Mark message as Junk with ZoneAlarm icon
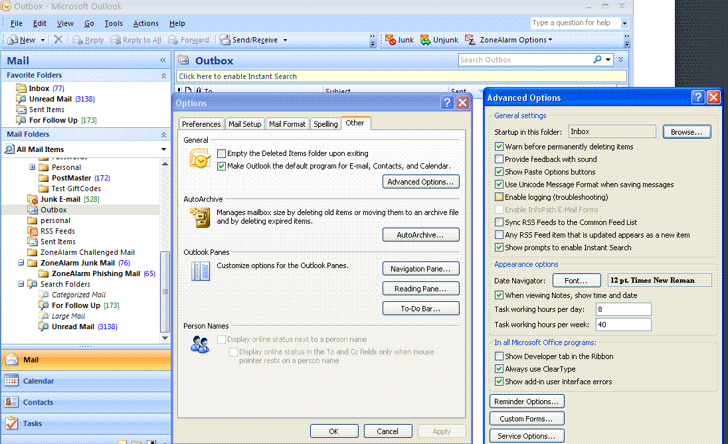 click(x=391, y=40)
